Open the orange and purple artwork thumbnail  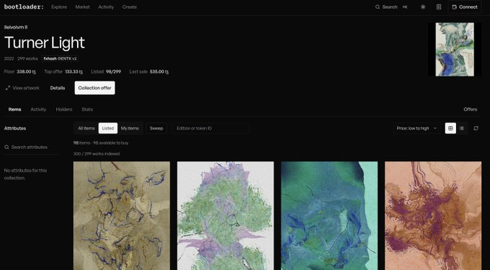(433, 215)
